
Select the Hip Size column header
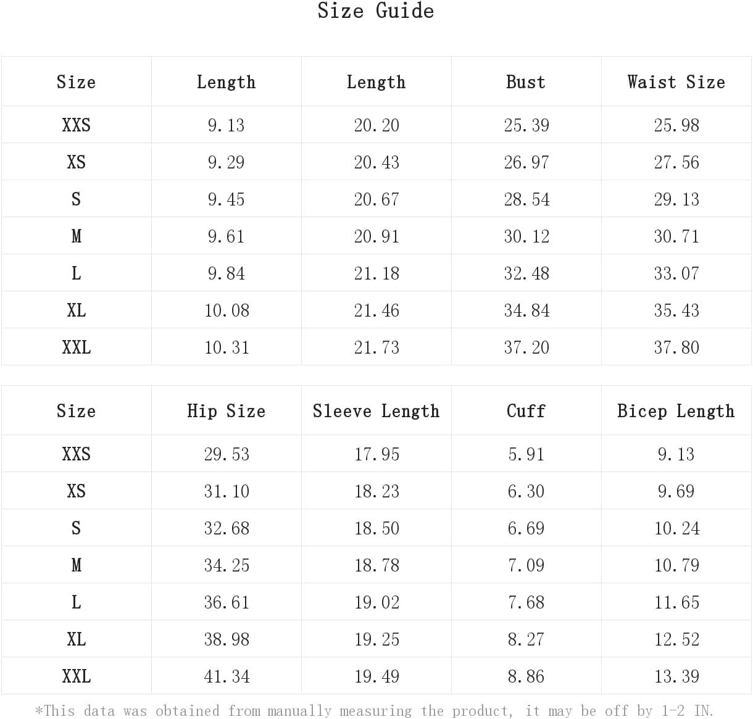[226, 411]
